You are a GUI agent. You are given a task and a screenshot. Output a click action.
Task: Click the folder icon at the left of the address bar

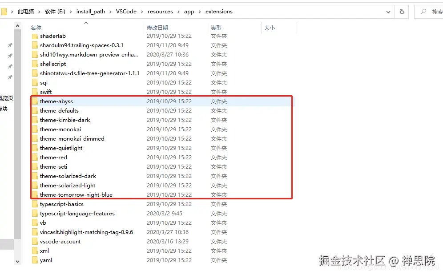(x=5, y=12)
